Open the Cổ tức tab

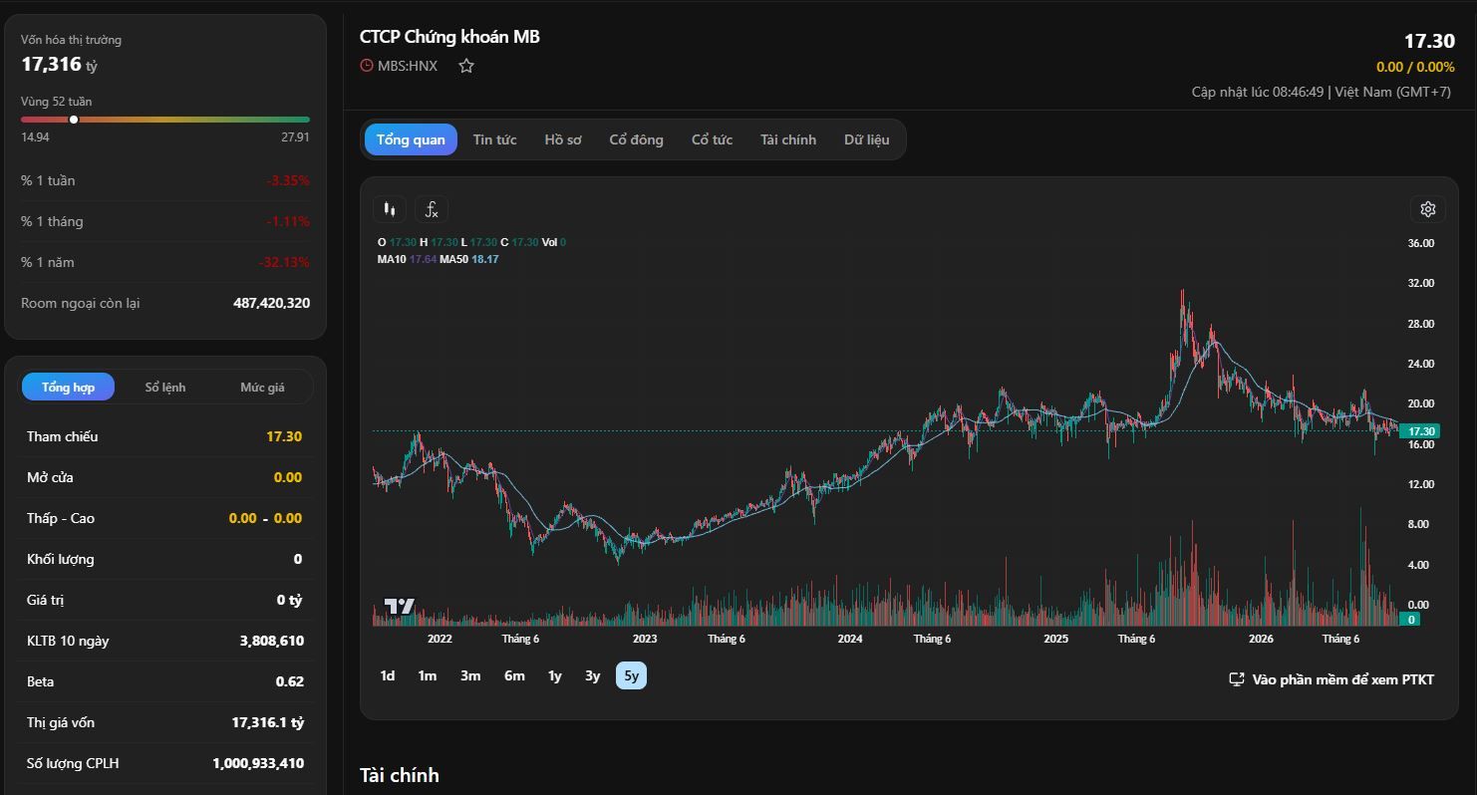712,139
